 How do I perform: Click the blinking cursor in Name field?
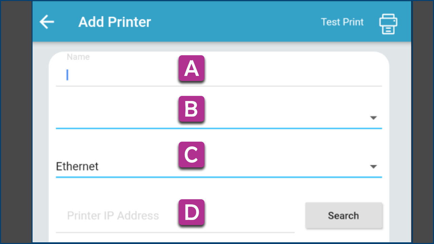(x=67, y=75)
